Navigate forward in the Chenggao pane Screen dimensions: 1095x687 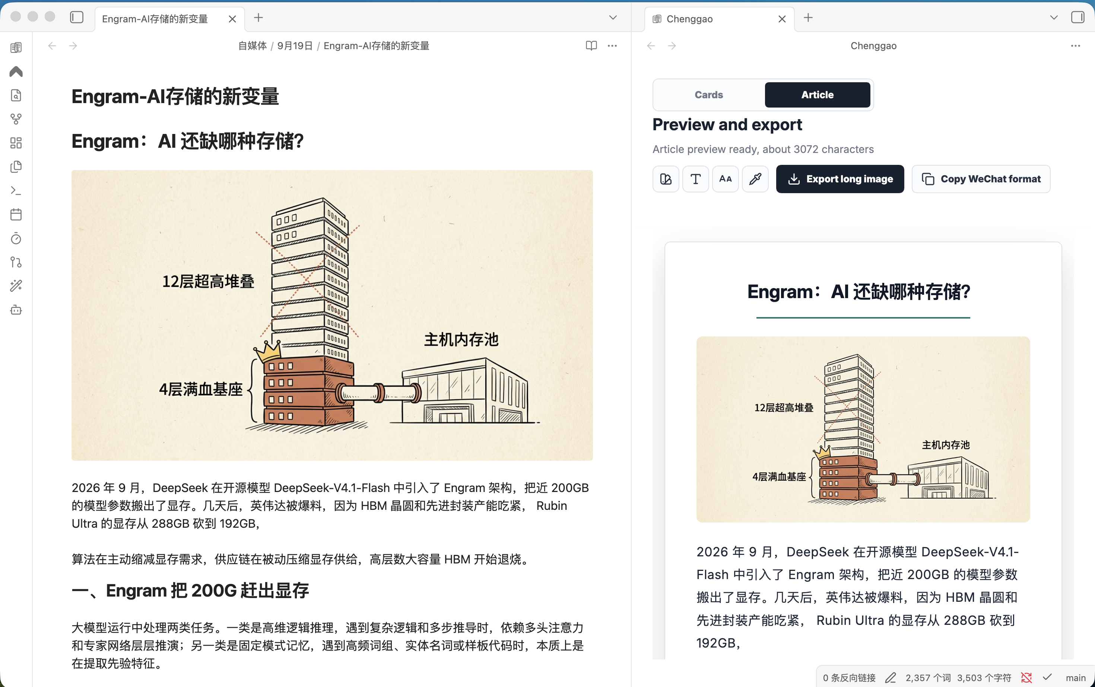(672, 45)
